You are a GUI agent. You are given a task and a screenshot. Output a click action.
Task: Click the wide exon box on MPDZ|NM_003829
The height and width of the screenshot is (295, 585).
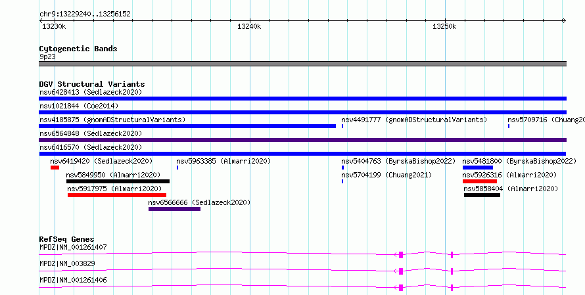click(401, 271)
